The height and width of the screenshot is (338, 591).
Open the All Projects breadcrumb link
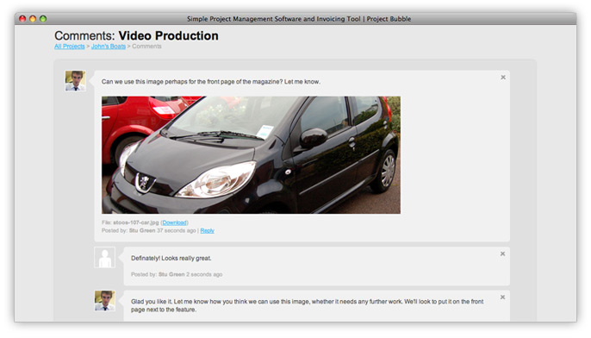pos(70,47)
